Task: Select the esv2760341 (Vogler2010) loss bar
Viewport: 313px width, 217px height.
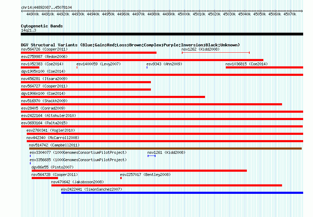Action: (165, 134)
